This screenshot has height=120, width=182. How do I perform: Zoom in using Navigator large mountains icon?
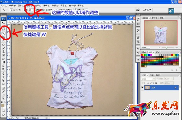[176, 48]
